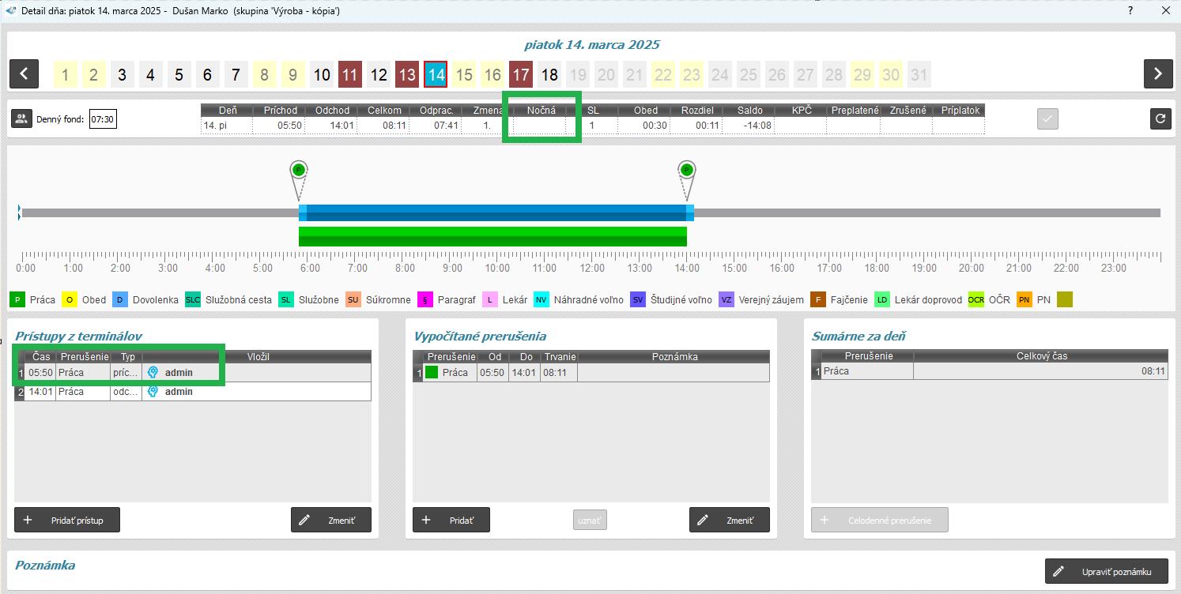Image resolution: width=1181 pixels, height=594 pixels.
Task: Click the admin user icon in first access row
Action: coord(153,373)
